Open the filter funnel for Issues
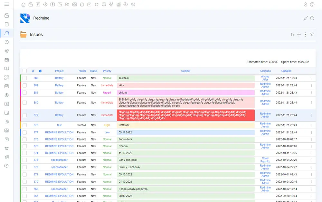322x202 pixels. tap(312, 35)
